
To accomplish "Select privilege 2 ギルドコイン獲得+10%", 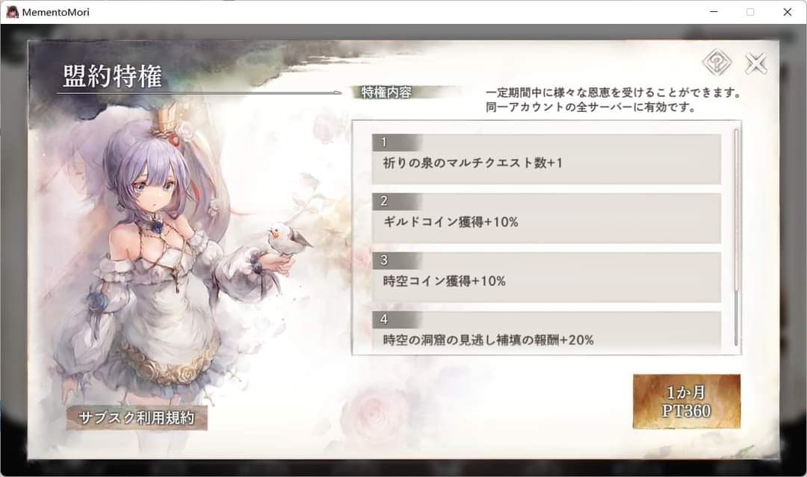I will coord(546,218).
